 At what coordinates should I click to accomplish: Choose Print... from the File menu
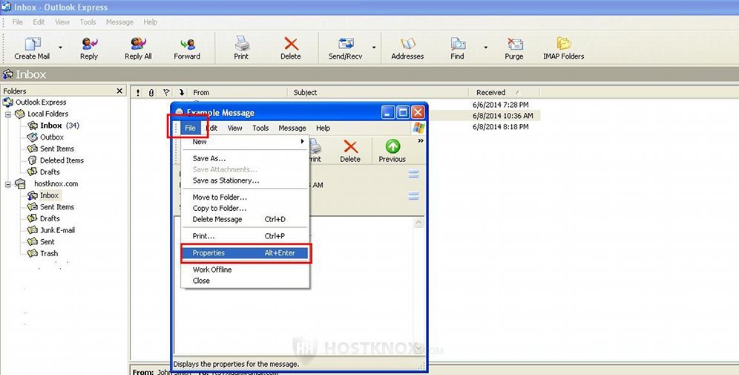click(x=245, y=236)
